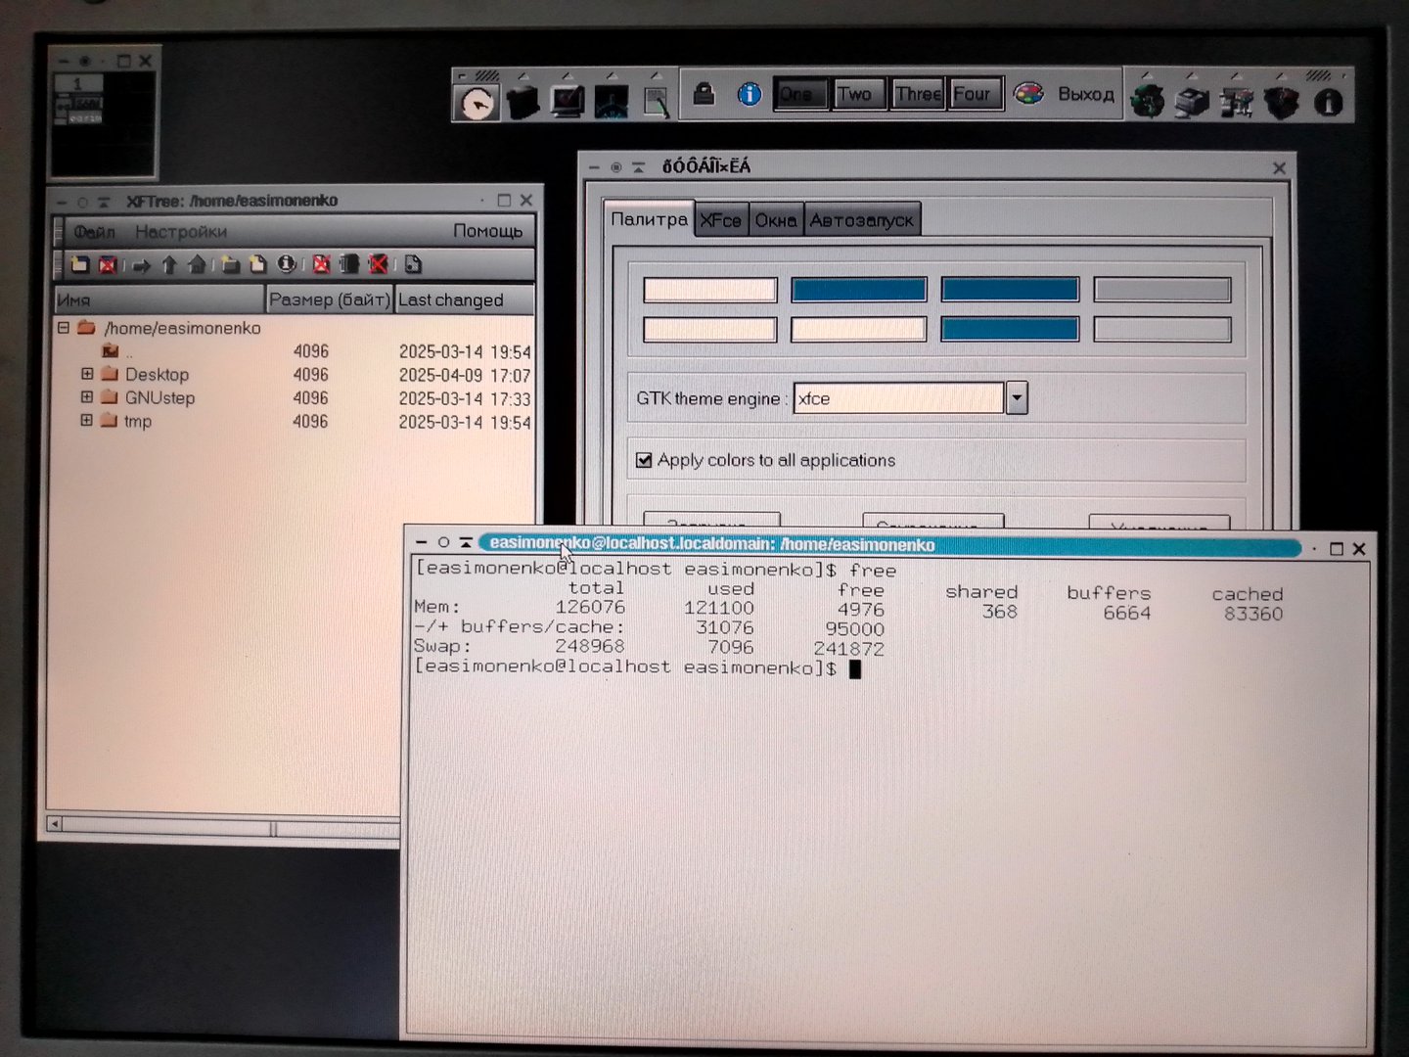Switch to the Окна tab
Viewport: 1409px width, 1057px height.
pyautogui.click(x=776, y=220)
